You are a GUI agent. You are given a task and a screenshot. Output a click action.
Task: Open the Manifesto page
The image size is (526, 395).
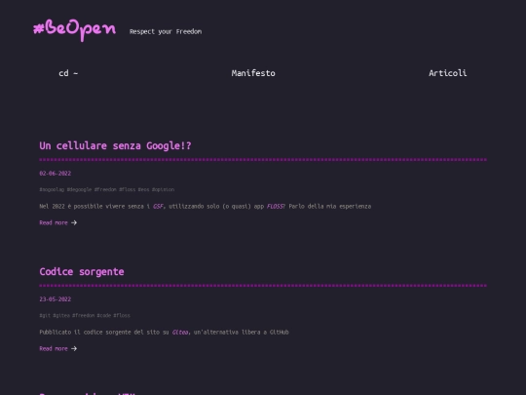(x=253, y=73)
